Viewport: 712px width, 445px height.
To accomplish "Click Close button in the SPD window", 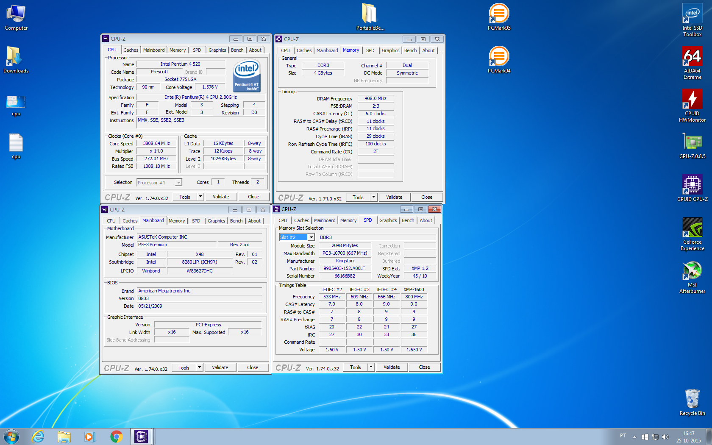I will (x=424, y=367).
